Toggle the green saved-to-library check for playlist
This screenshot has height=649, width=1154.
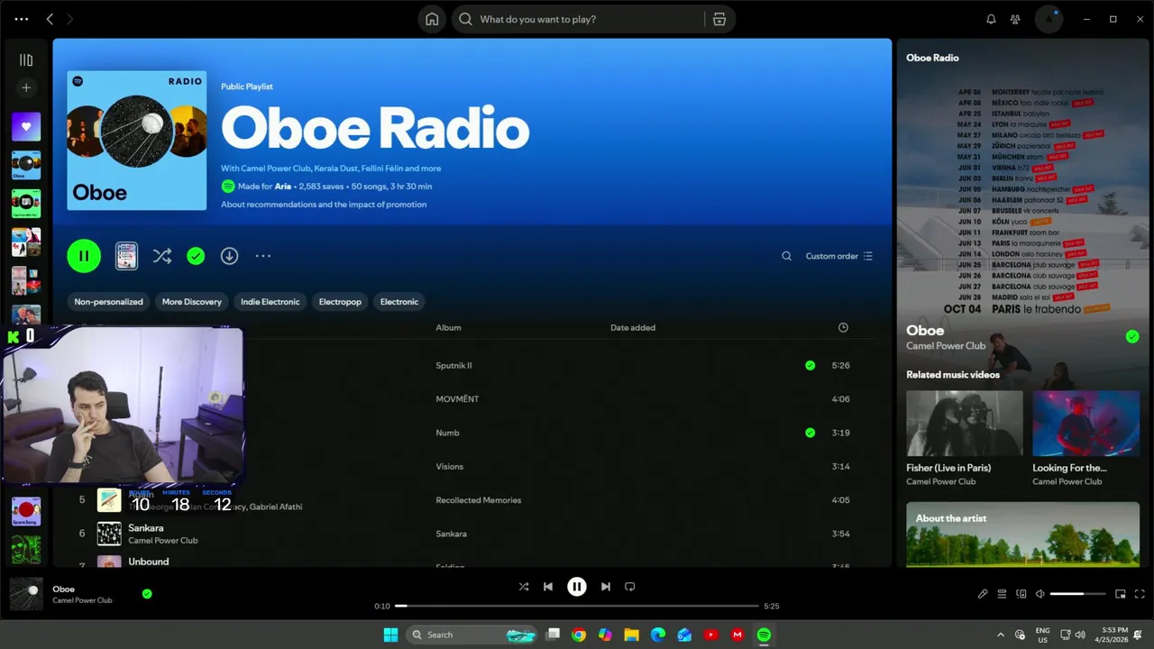tap(196, 256)
